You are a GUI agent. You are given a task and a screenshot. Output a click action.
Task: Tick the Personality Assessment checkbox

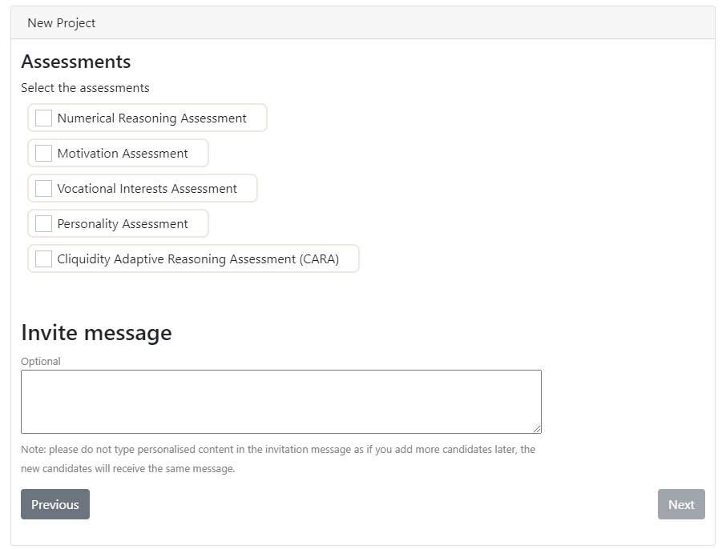click(44, 223)
